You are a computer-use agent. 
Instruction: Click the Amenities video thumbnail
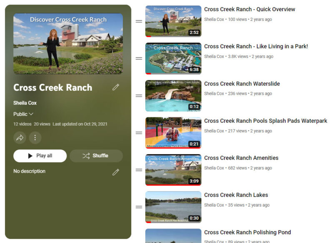(x=173, y=170)
